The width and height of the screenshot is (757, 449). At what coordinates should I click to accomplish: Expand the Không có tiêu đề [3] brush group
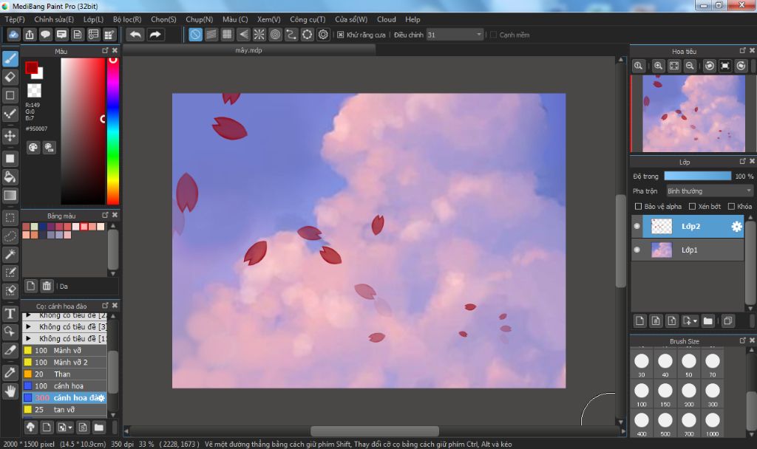29,327
